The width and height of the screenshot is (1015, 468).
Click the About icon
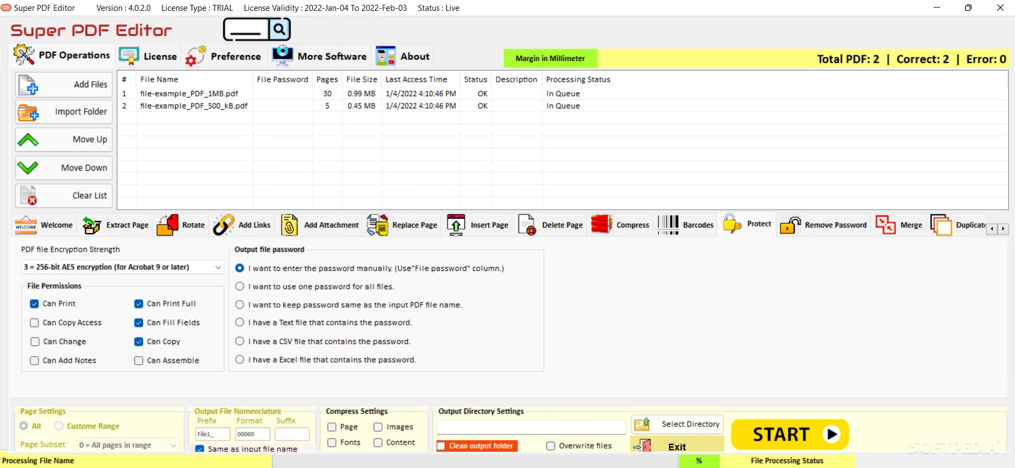[385, 56]
